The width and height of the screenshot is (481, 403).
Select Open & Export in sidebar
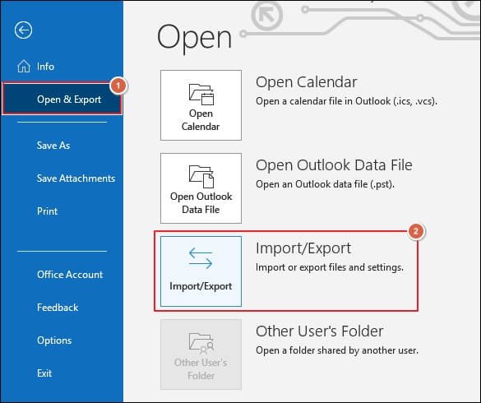pos(62,99)
